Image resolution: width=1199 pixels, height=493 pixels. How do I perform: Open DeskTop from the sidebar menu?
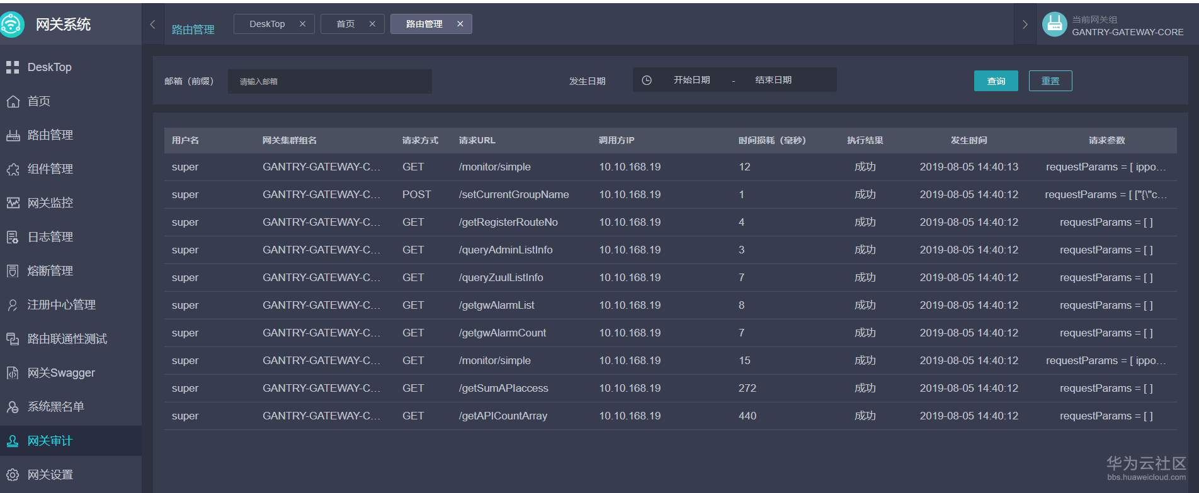coord(71,67)
